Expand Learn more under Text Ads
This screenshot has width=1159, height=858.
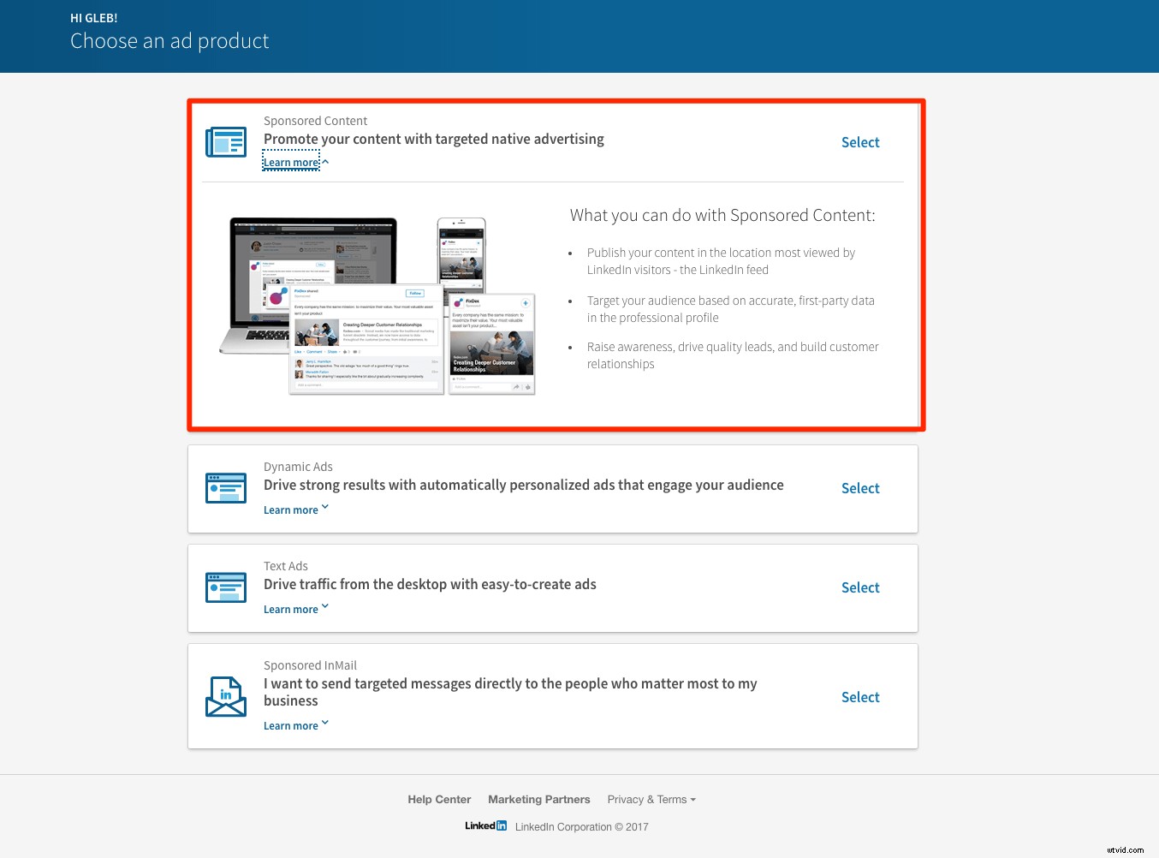[292, 609]
